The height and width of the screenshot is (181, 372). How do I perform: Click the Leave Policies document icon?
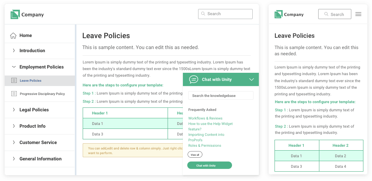pos(14,81)
